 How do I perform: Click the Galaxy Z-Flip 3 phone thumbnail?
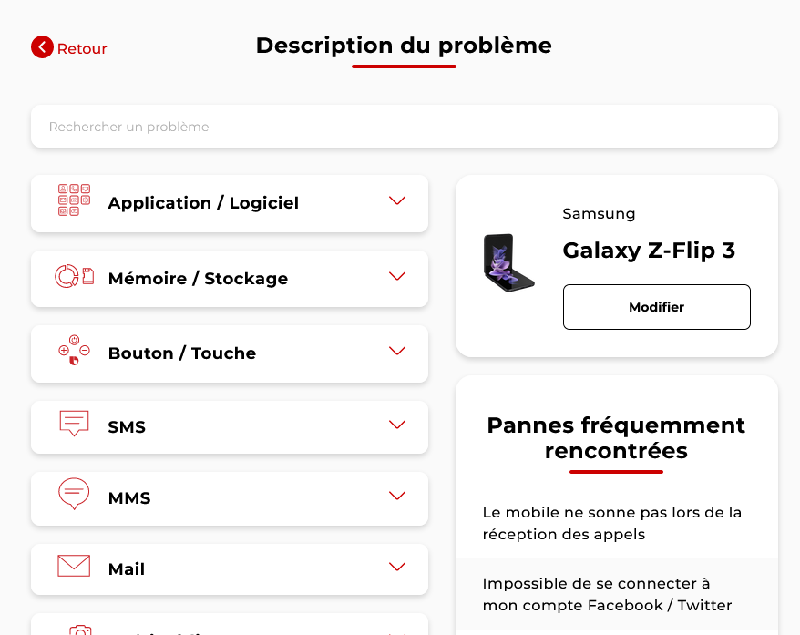509,262
